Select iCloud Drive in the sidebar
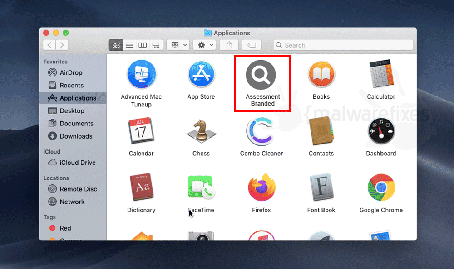 coord(73,163)
